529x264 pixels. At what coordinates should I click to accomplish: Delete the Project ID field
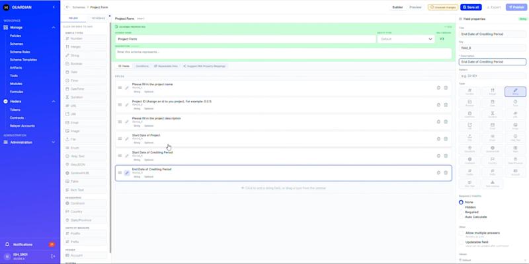point(446,105)
